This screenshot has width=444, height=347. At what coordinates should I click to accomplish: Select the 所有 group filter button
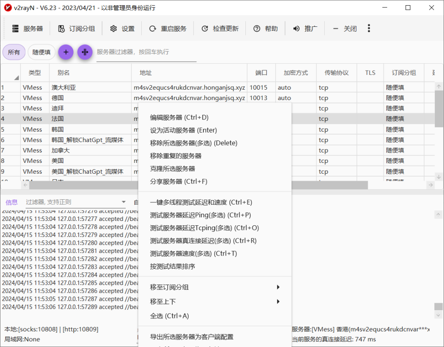pos(13,52)
